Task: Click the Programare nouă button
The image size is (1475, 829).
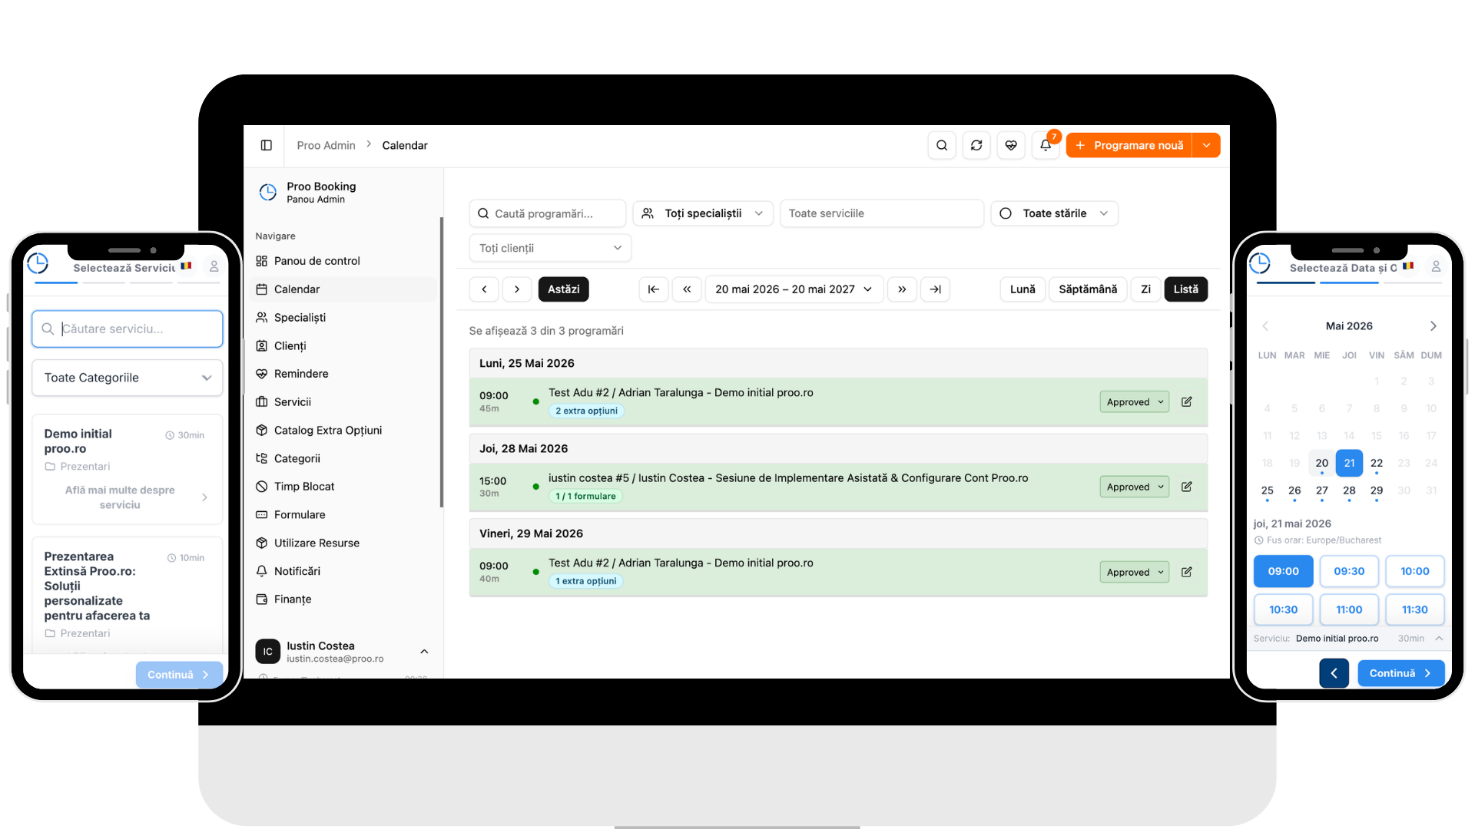Action: tap(1129, 145)
